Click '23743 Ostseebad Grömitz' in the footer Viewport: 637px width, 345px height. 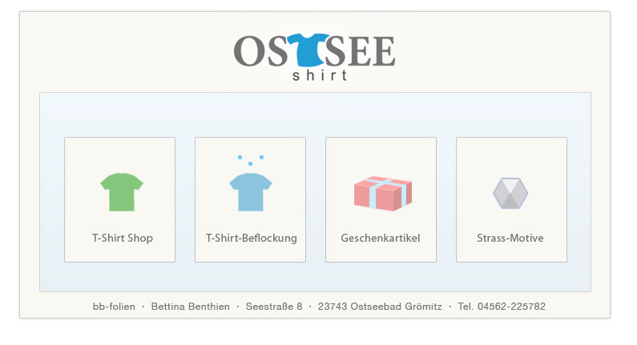coord(380,307)
